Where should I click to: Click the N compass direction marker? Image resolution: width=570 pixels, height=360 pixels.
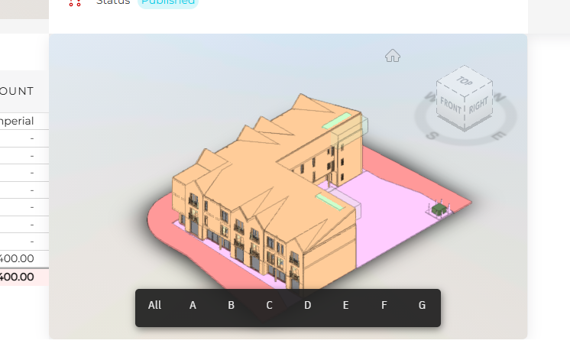point(500,97)
